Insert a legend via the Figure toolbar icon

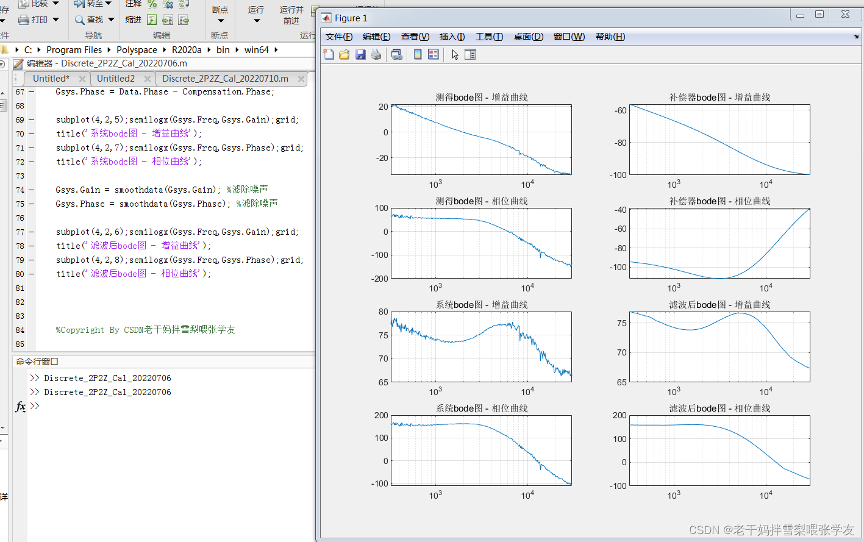click(434, 54)
